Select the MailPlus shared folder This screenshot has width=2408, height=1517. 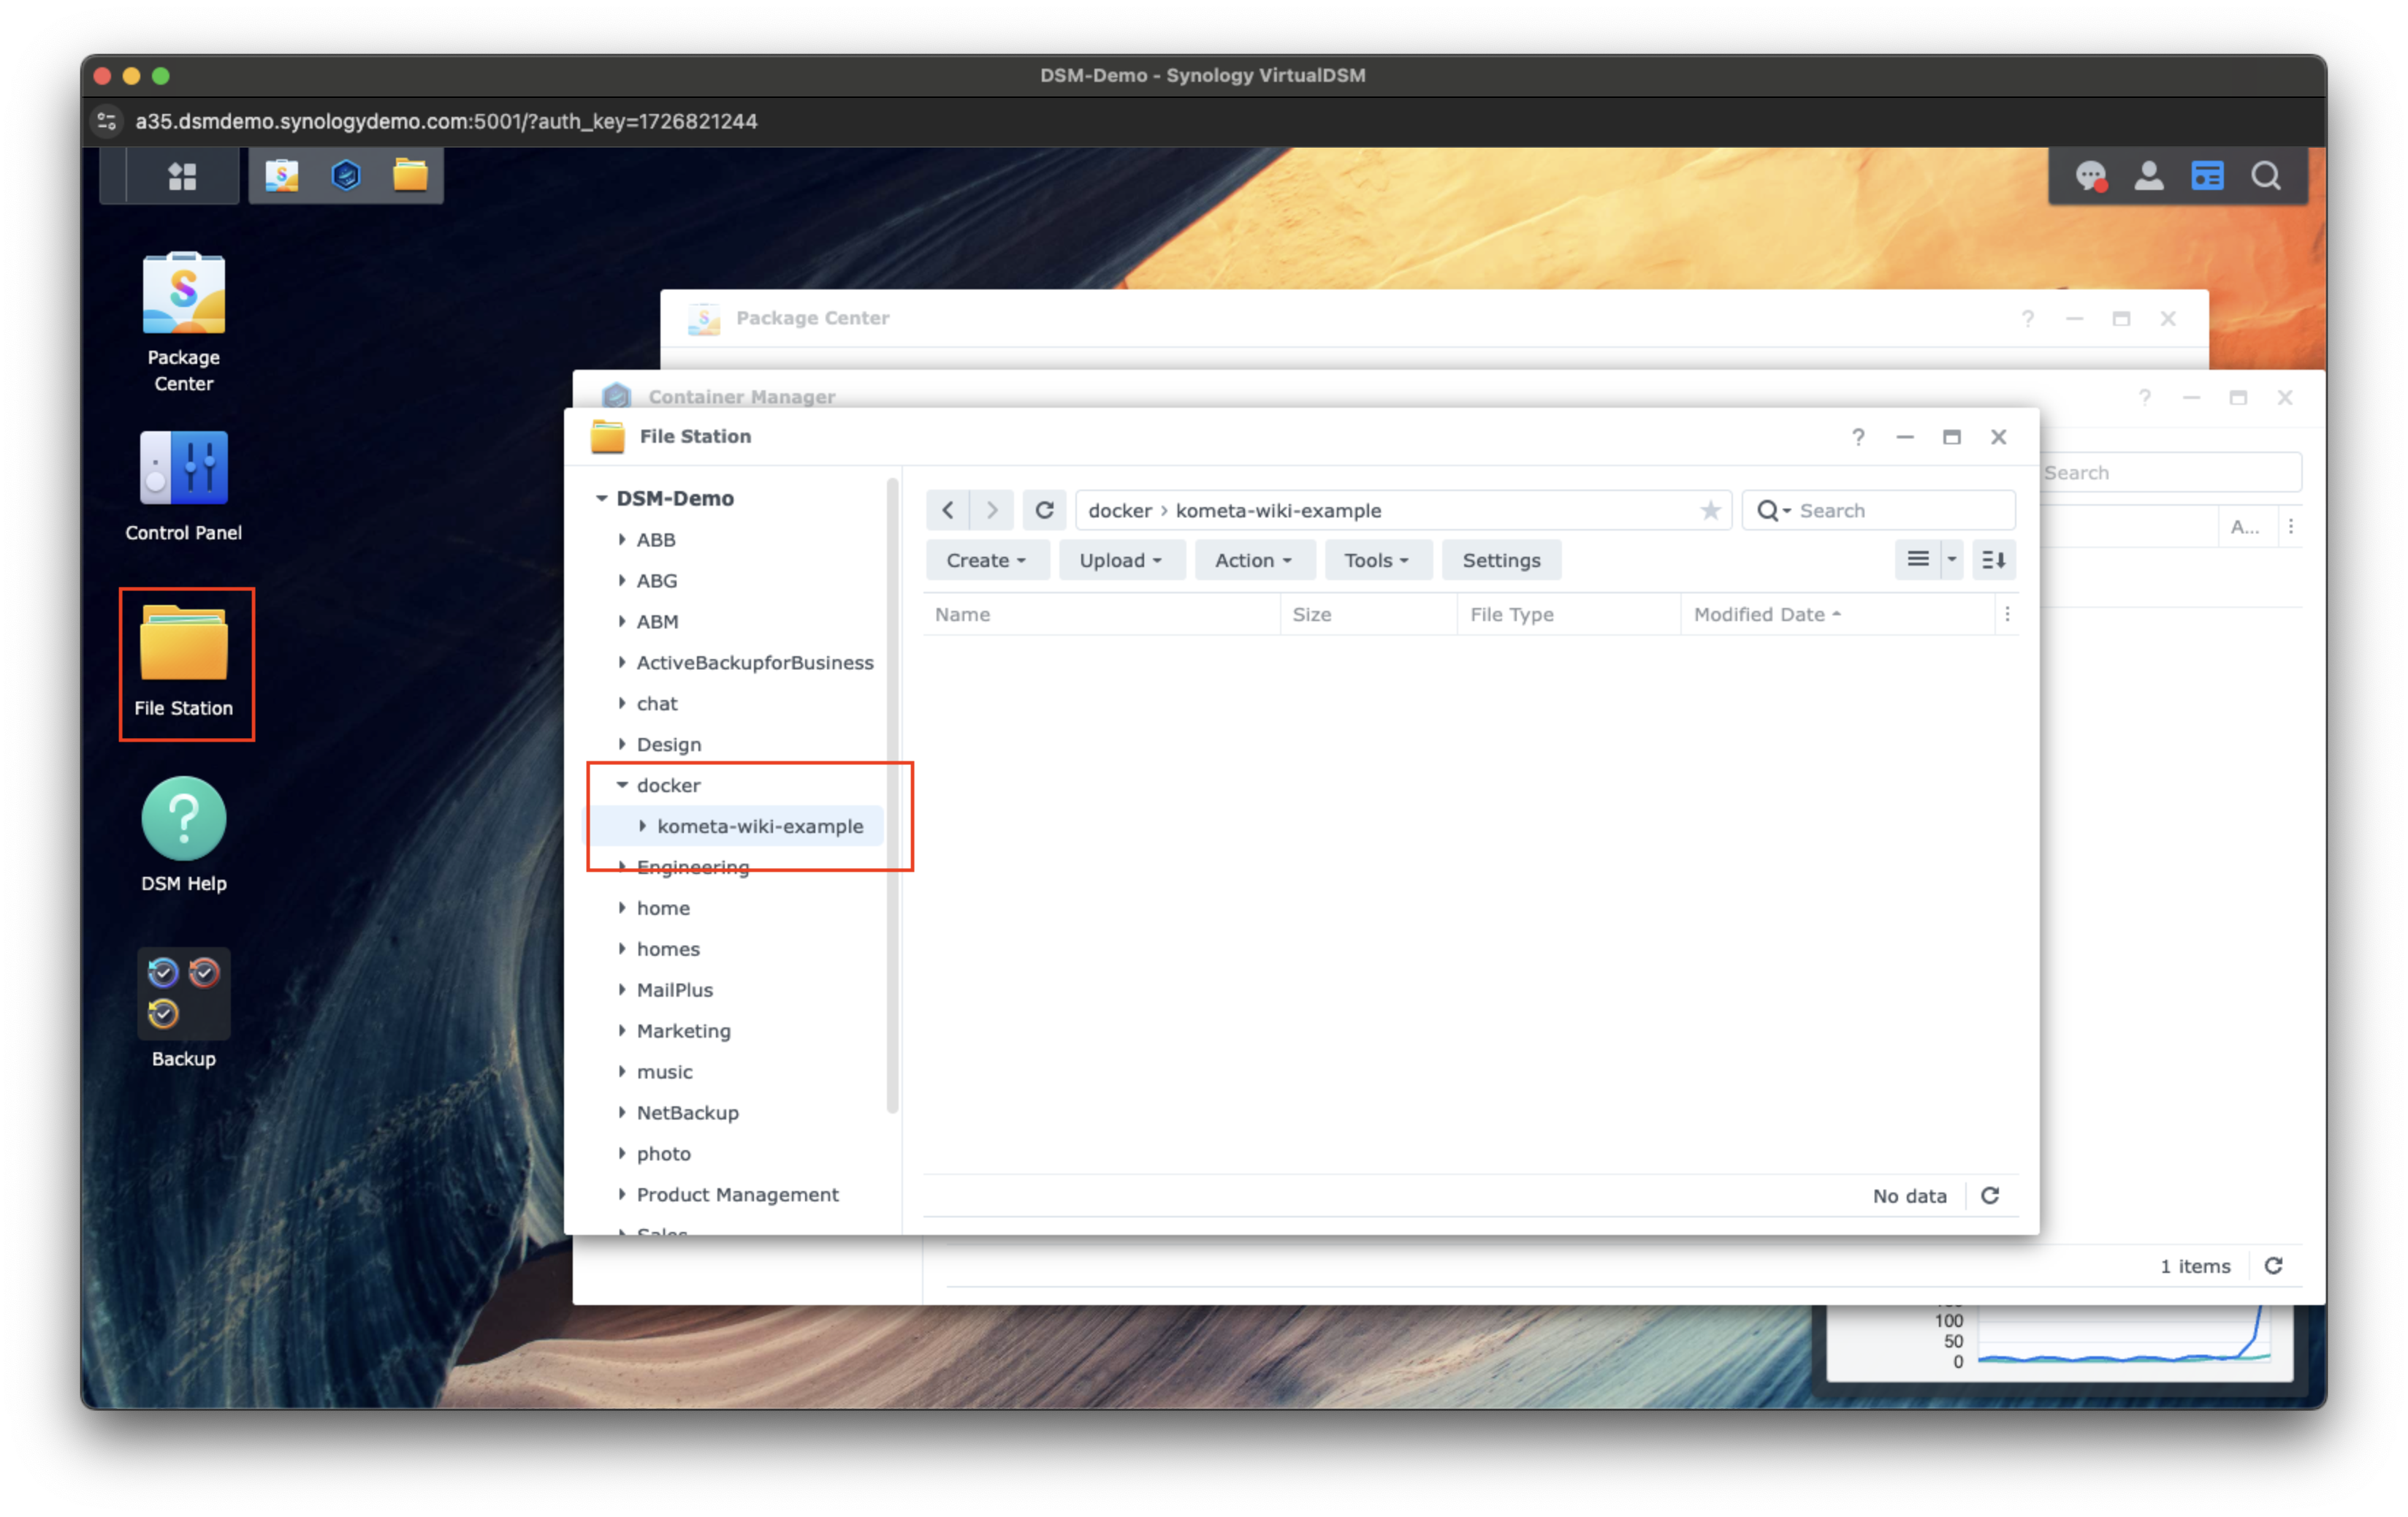pos(674,990)
